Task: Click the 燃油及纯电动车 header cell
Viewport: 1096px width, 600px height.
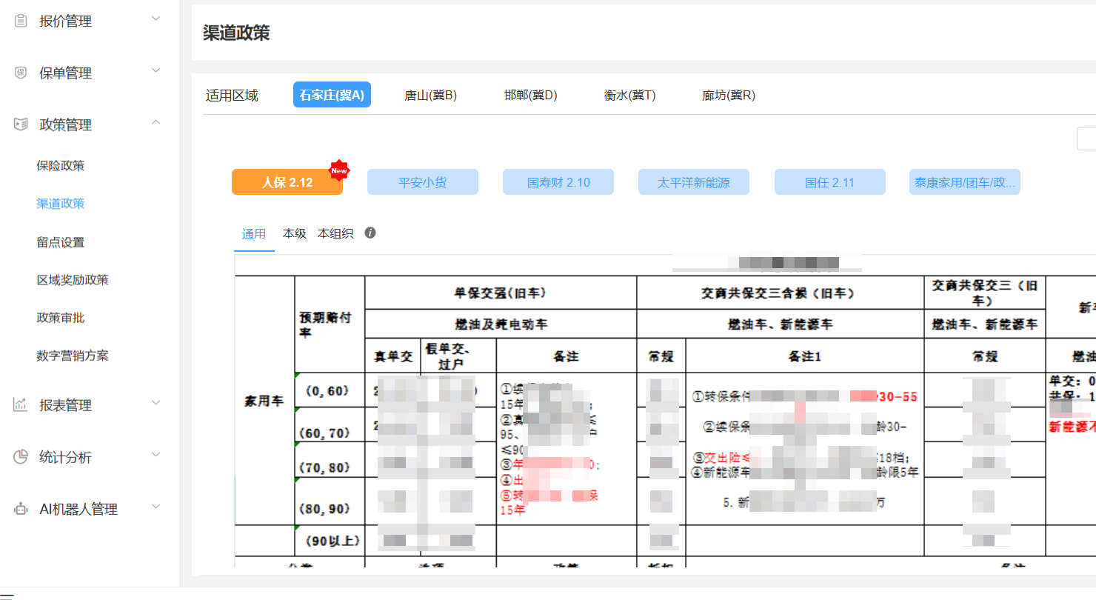Action: click(501, 324)
